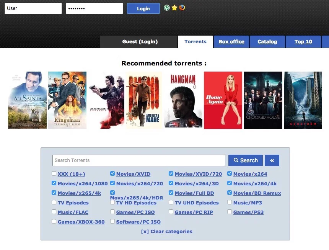Viewport: 329px width, 250px height.
Task: Click the Clear categories link
Action: pyautogui.click(x=166, y=232)
